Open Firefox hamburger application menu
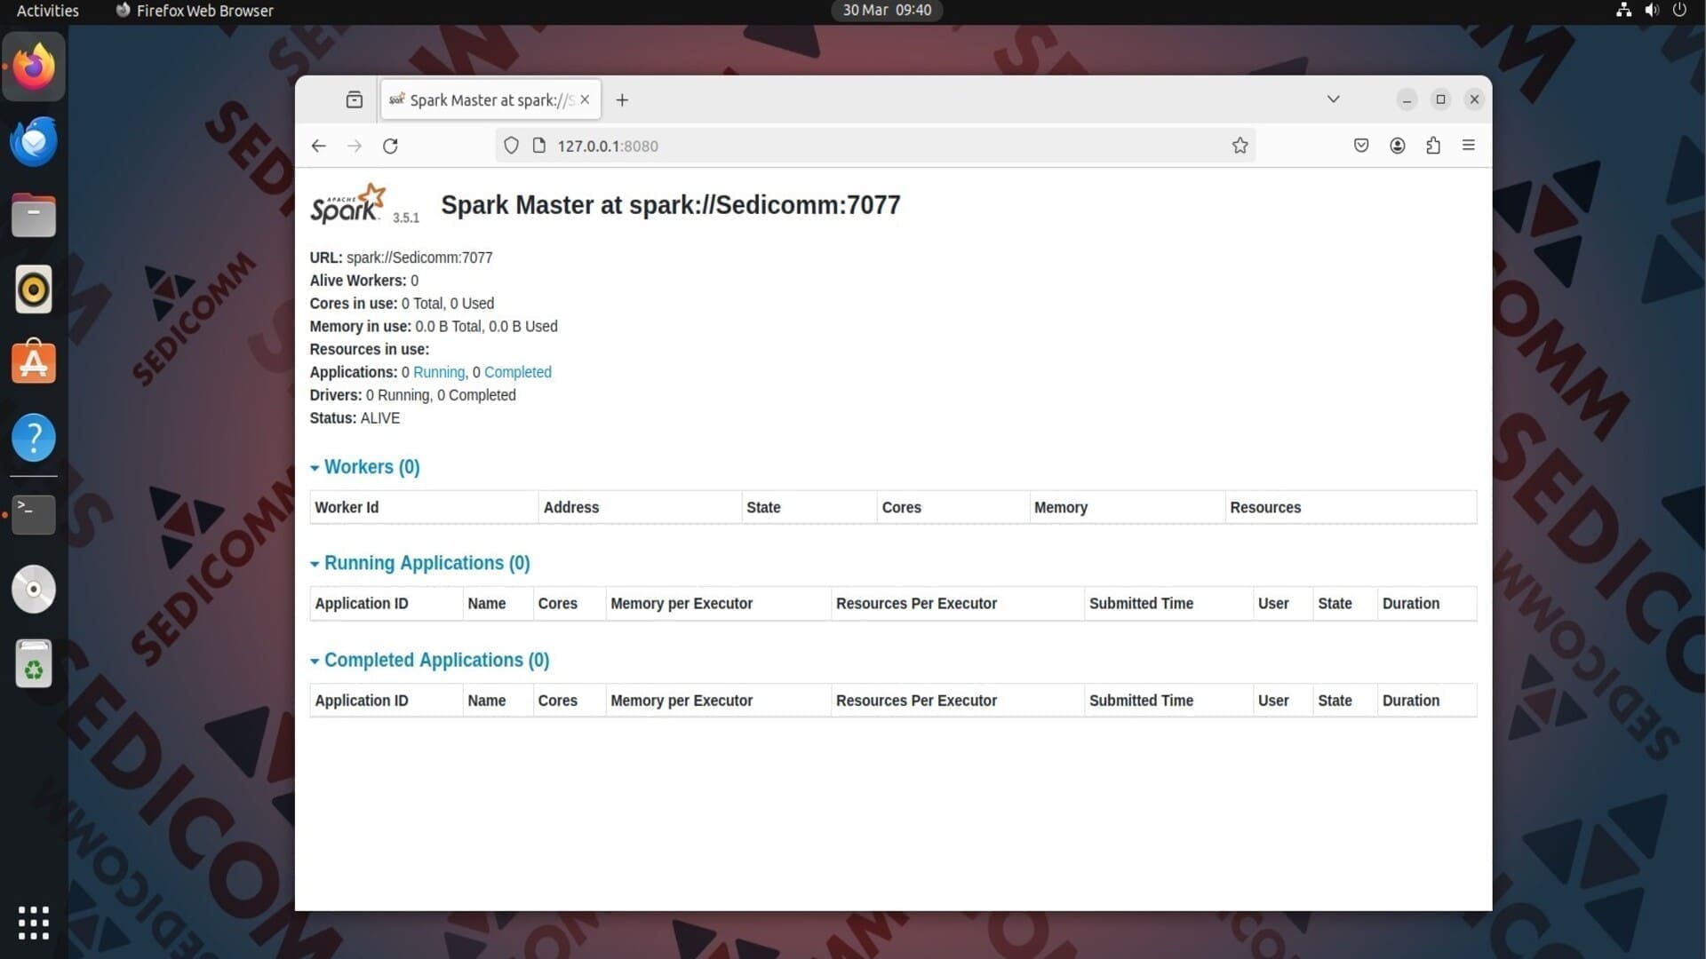This screenshot has height=959, width=1706. pyautogui.click(x=1468, y=146)
